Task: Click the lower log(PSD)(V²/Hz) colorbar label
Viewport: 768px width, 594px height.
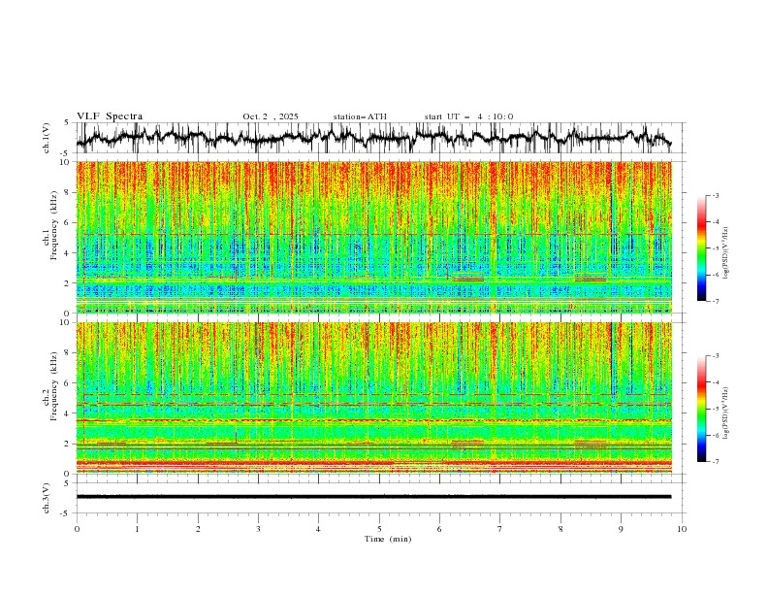Action: [x=725, y=413]
